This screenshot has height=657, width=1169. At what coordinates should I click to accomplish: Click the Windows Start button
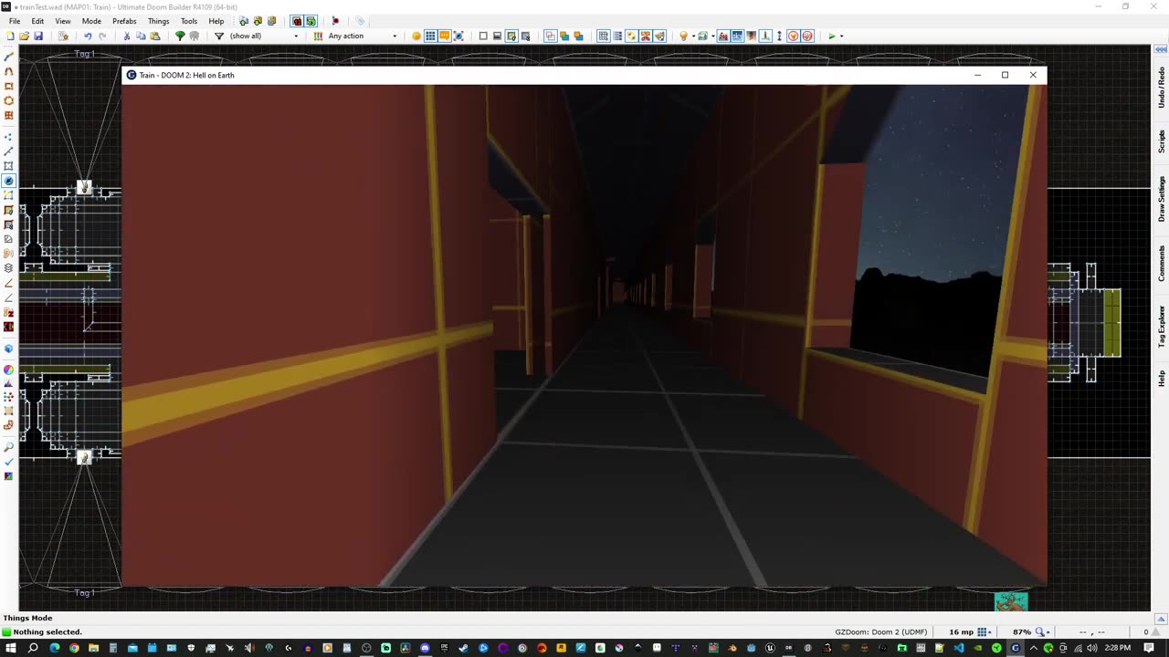point(12,648)
